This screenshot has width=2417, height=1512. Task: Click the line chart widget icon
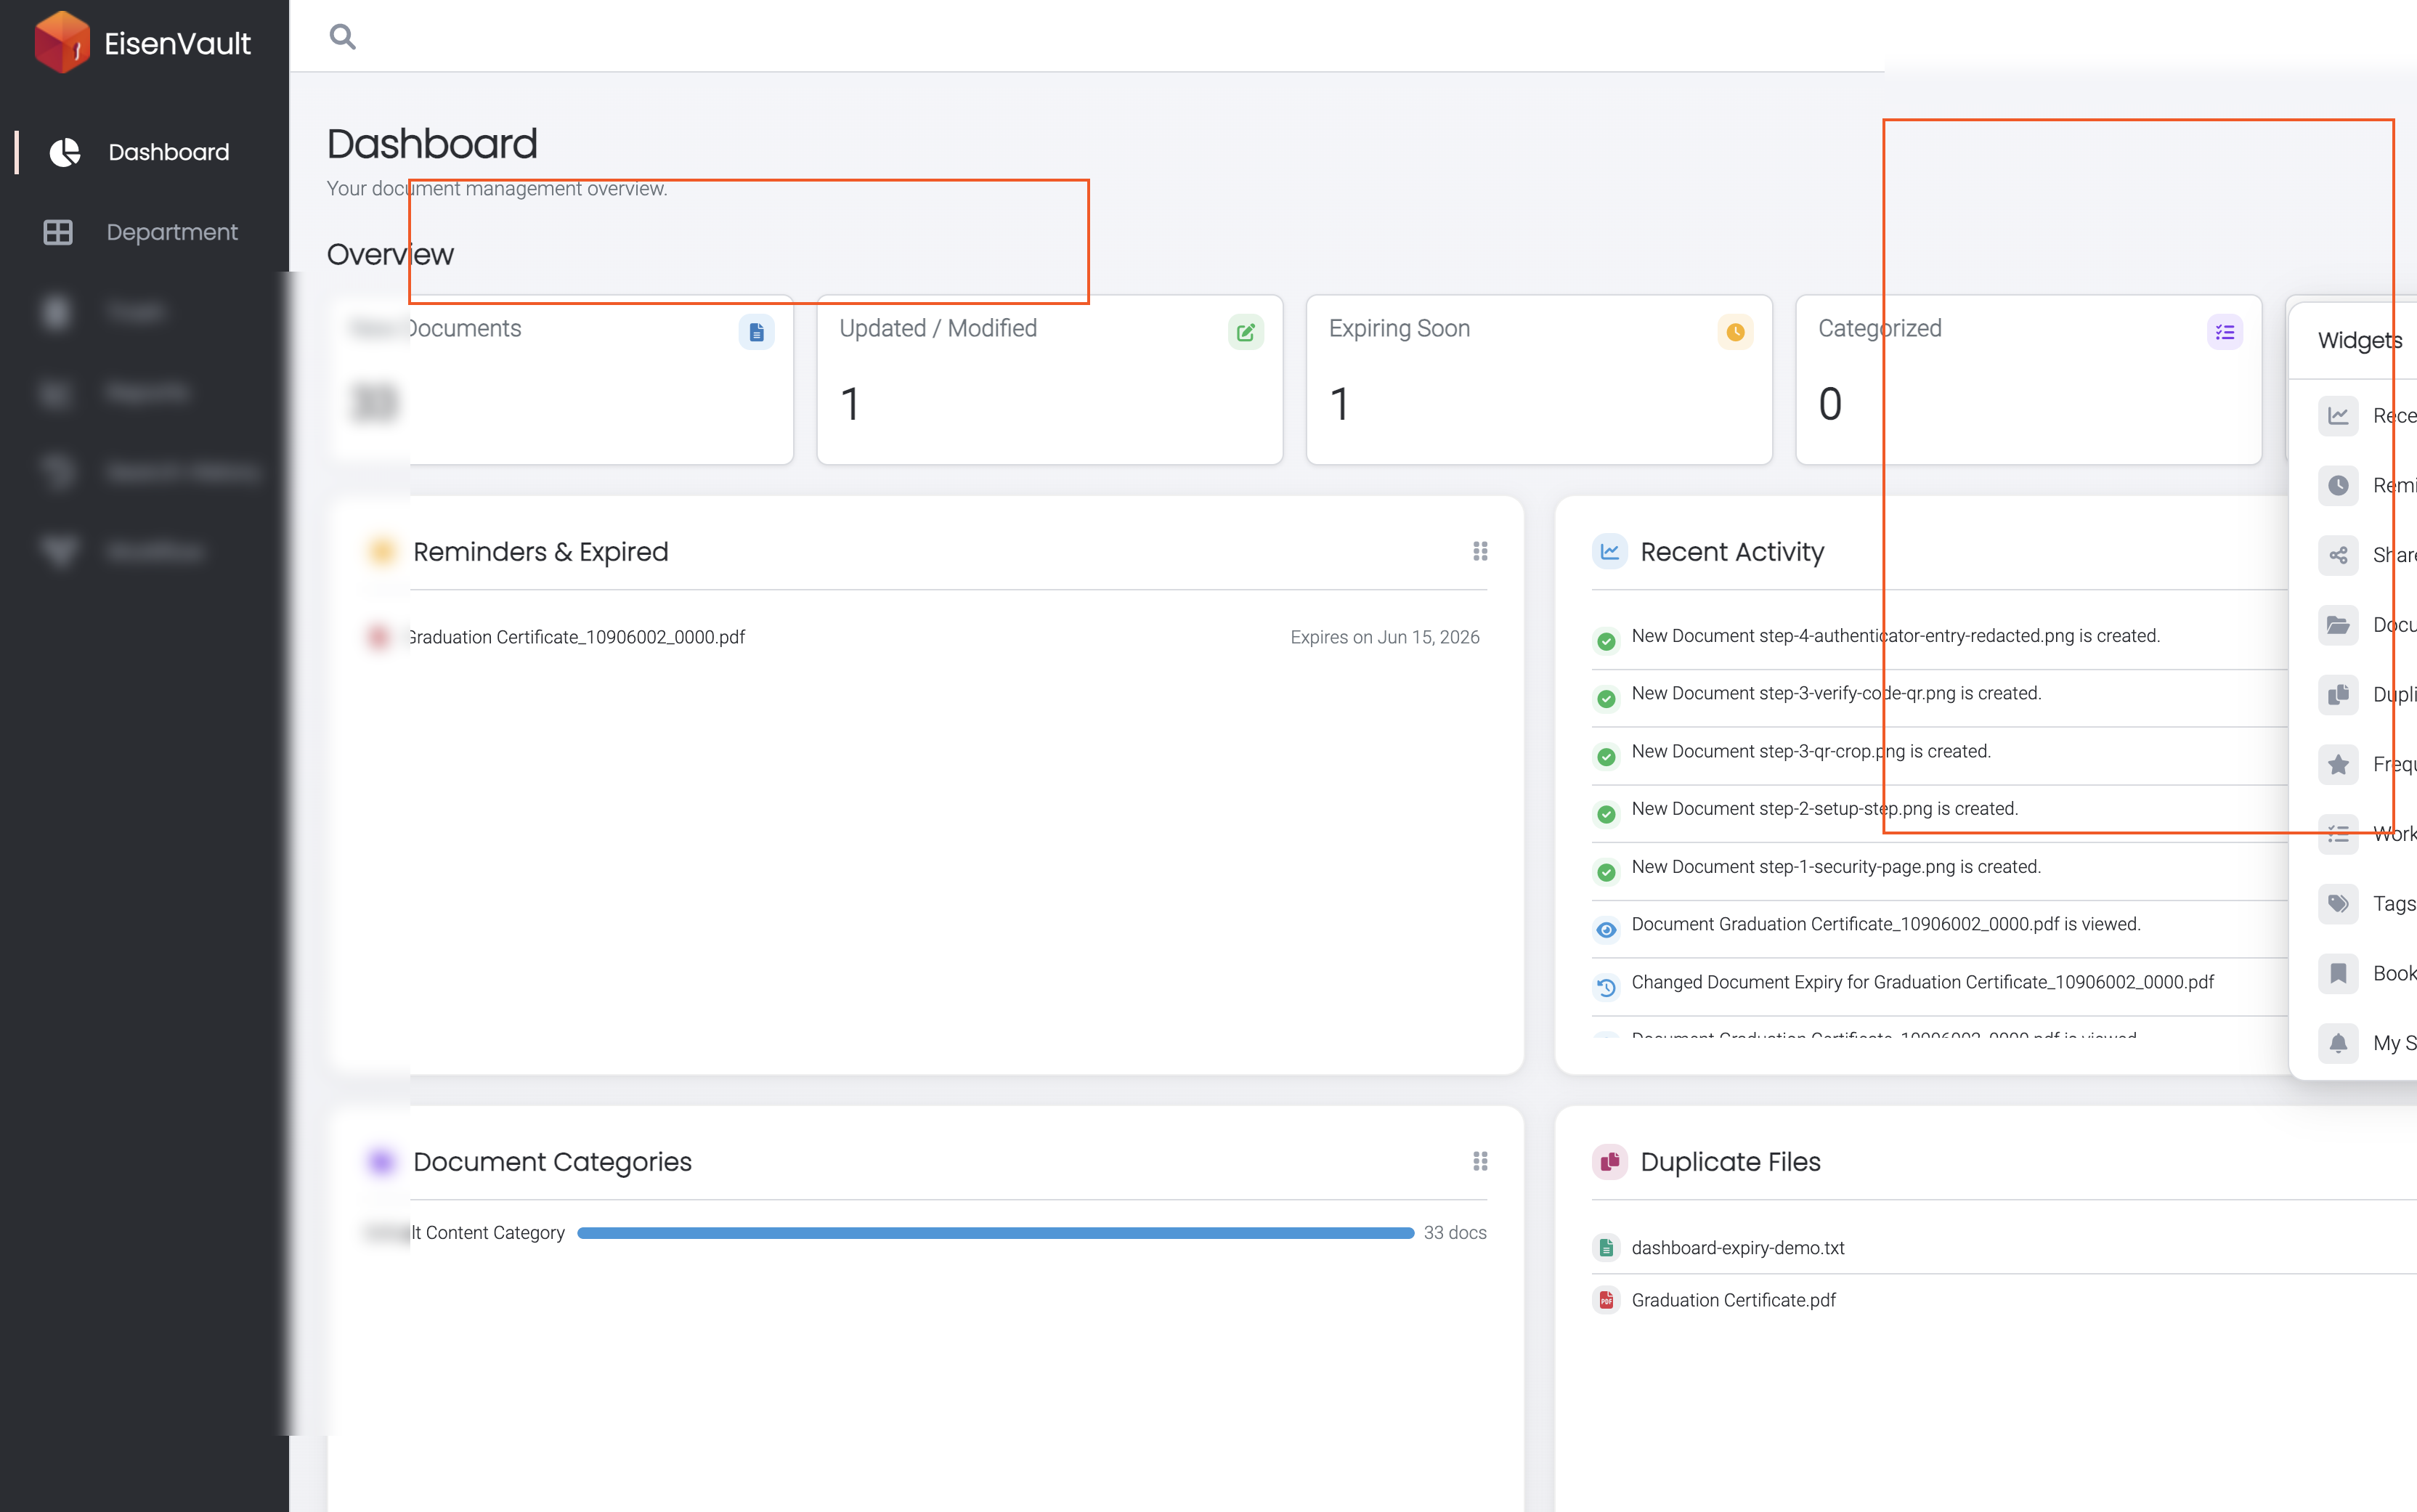pyautogui.click(x=2338, y=415)
